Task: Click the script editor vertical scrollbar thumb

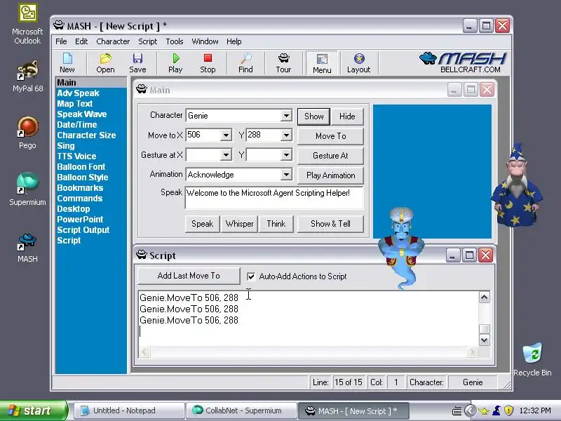Action: pos(485,329)
